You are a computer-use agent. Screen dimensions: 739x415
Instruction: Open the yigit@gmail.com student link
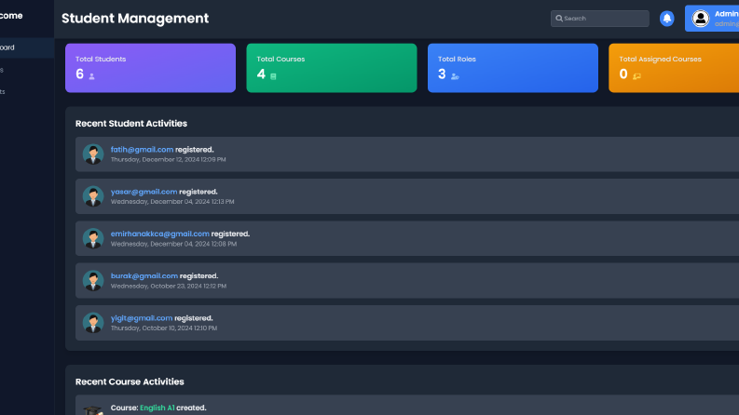pos(142,318)
